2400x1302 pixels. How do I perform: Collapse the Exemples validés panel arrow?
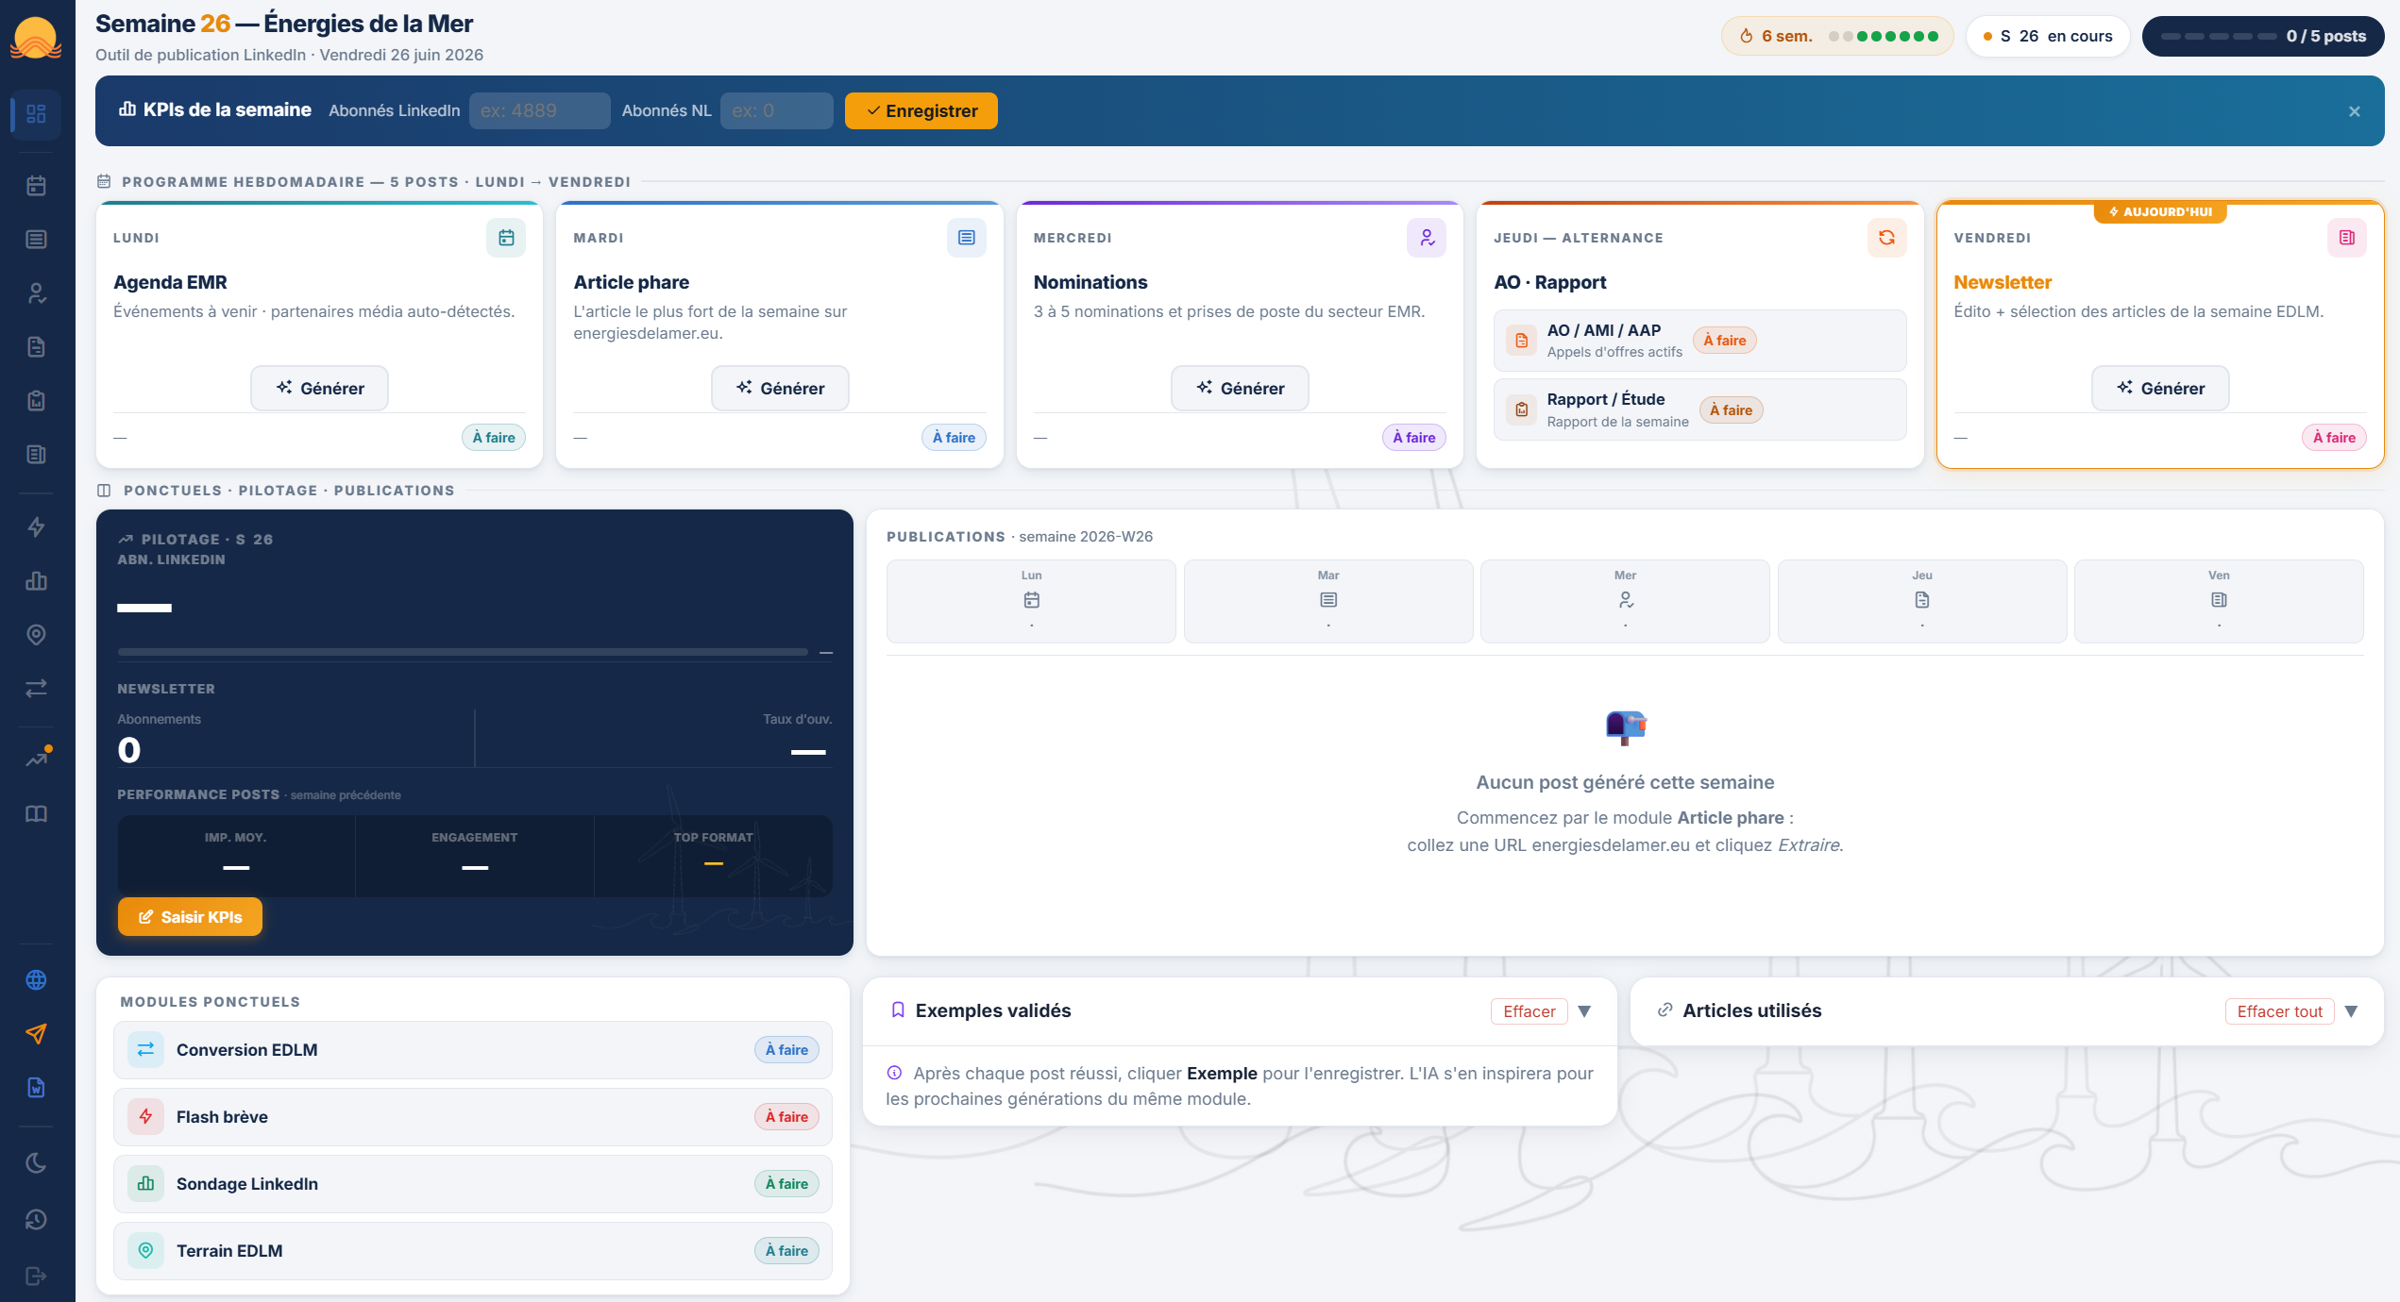coord(1584,1011)
